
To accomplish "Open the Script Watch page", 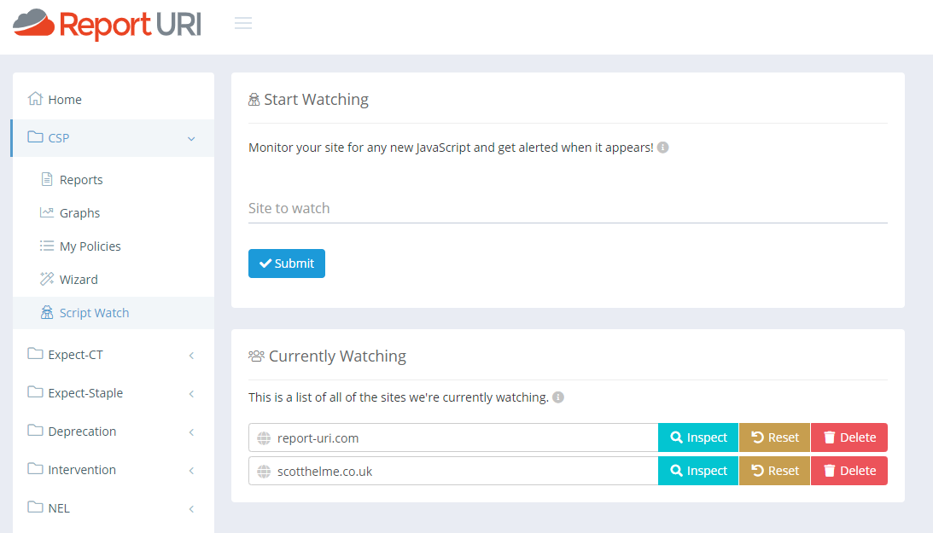I will (94, 313).
